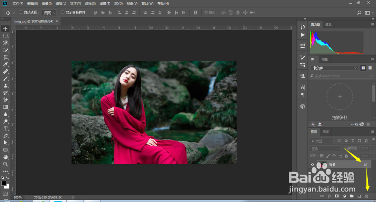Viewport: 376px width, 202px height.
Task: Select the Blur tool
Action: click(x=5, y=114)
